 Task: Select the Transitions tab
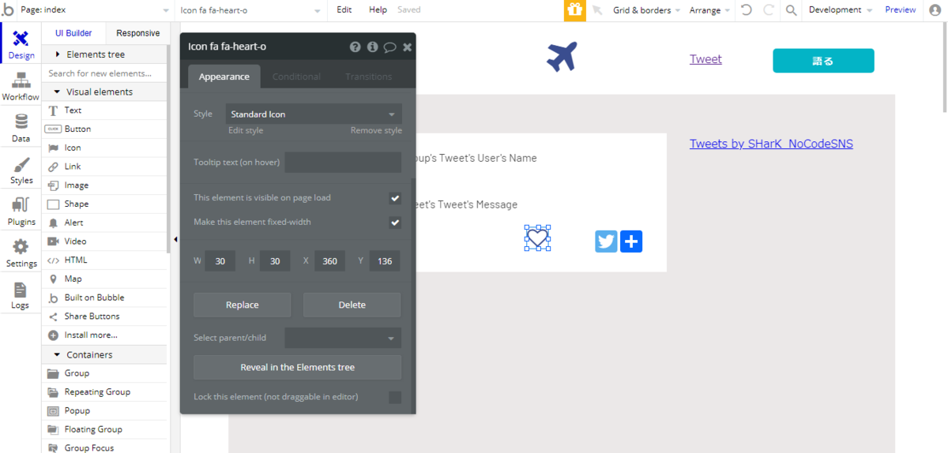(368, 77)
